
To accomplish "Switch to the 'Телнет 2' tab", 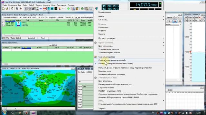I will point(170,17).
